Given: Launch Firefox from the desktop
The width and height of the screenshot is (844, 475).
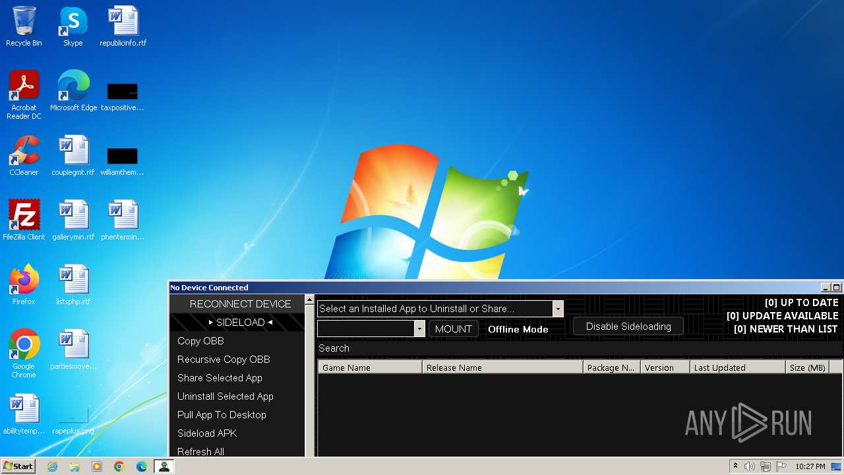Looking at the screenshot, I should [24, 285].
